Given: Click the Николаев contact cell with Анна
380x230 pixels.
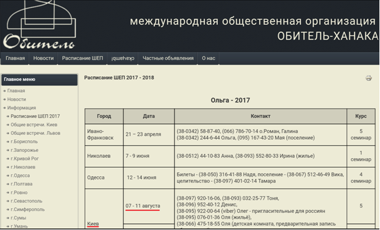Looking at the screenshot, I should click(260, 156).
